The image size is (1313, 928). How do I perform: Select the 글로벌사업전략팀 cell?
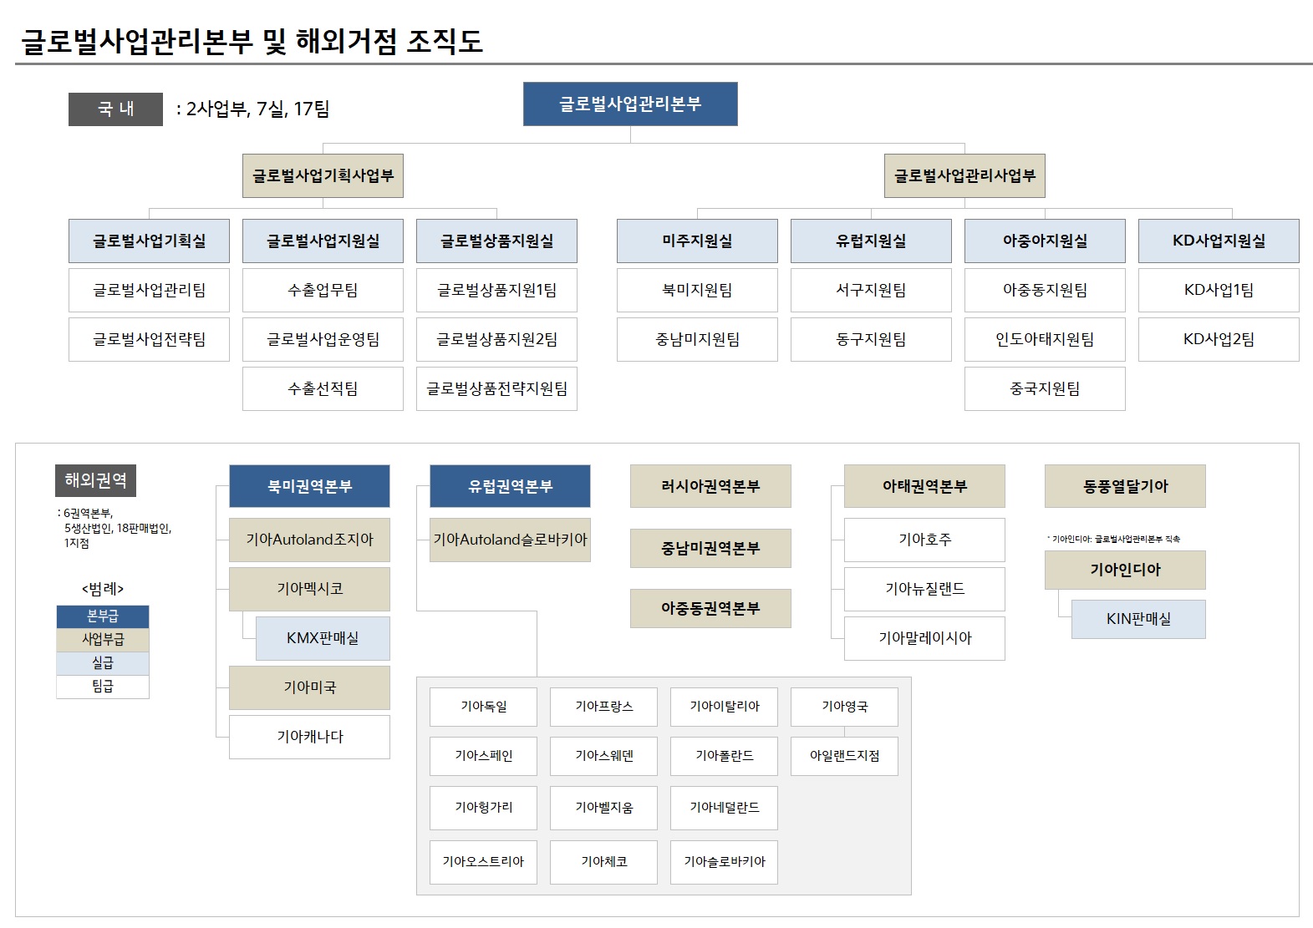pyautogui.click(x=149, y=339)
